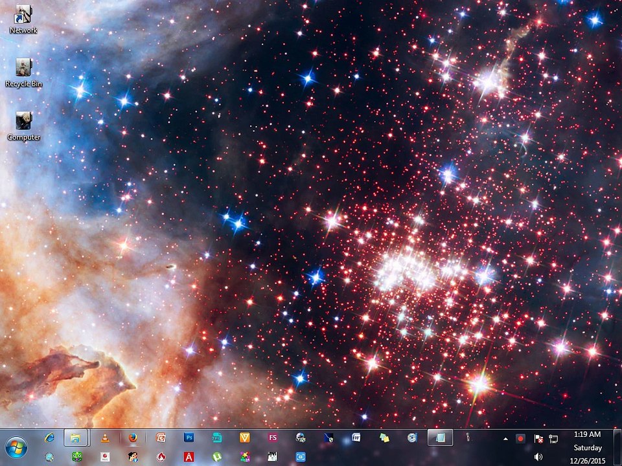
Task: Launch the green monster face app
Action: [77, 457]
